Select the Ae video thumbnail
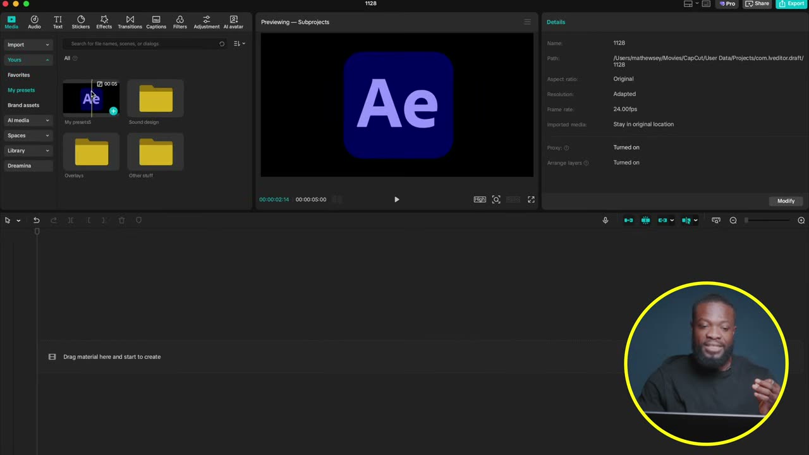Image resolution: width=809 pixels, height=455 pixels. pos(91,99)
